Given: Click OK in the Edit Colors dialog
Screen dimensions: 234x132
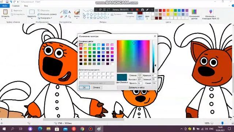Looking at the screenshot, I should coord(84,87).
